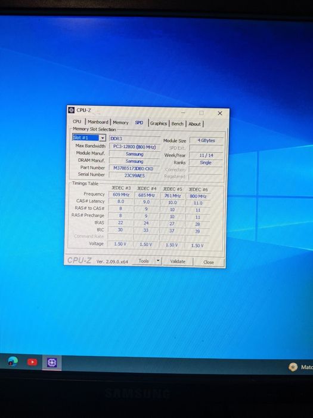Screen dimensions: 313x418
Task: Click the 685 MHz frequency cell
Action: [x=147, y=195]
